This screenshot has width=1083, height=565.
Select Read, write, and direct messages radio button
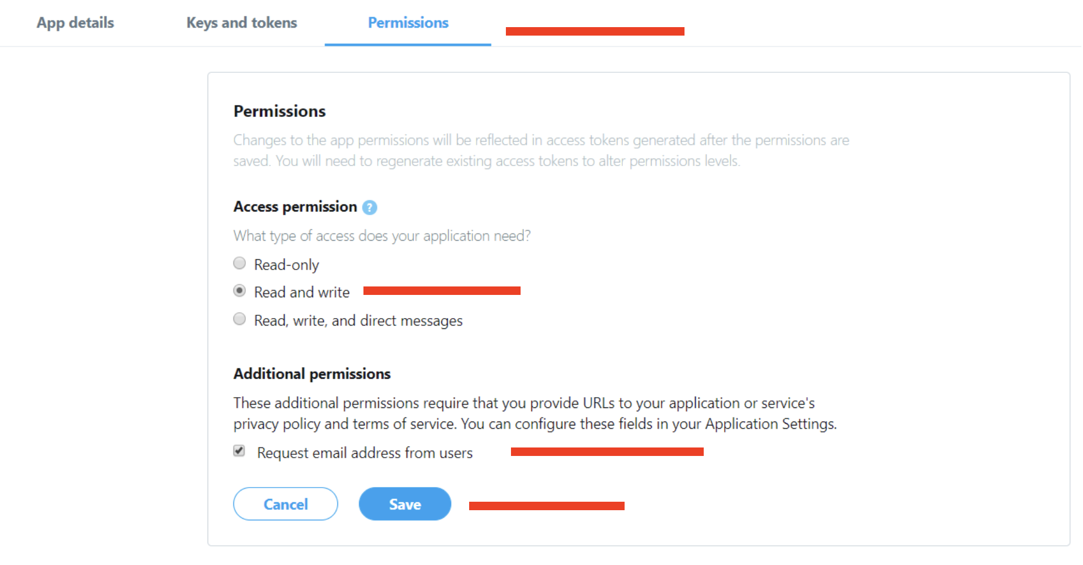(240, 319)
